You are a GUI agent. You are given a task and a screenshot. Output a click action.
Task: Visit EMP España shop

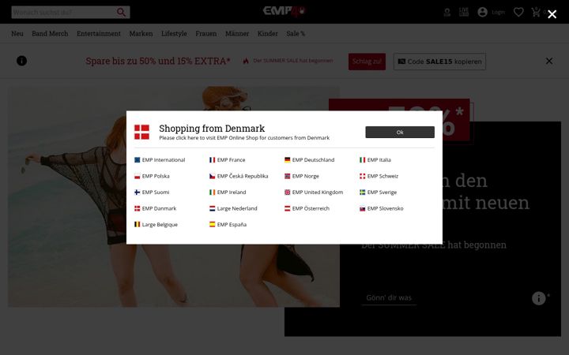(x=228, y=224)
